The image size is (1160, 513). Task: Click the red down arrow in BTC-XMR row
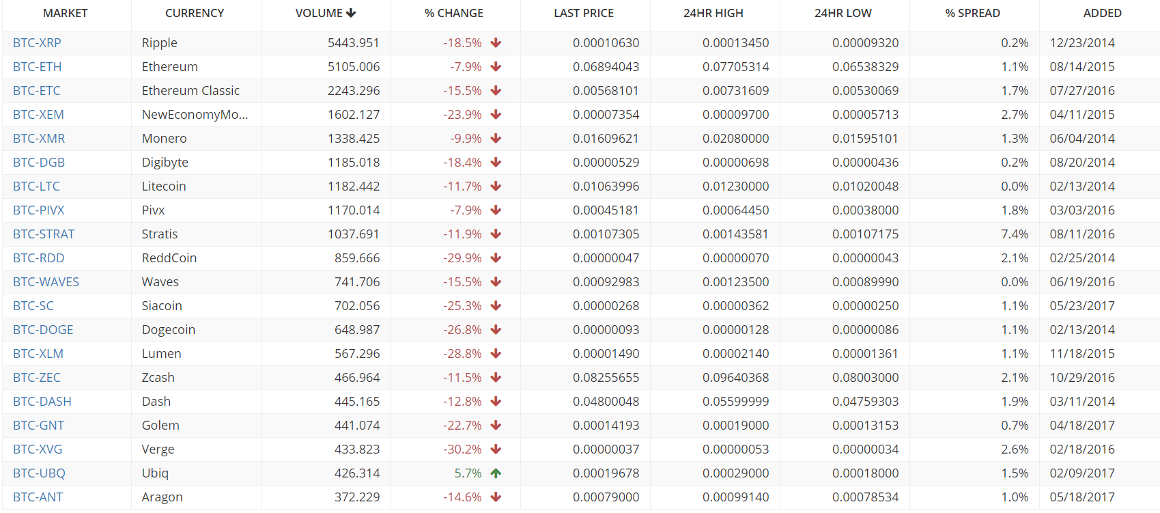[x=496, y=139]
